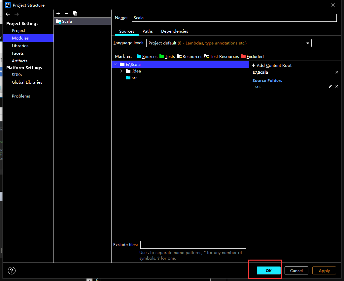Mark folder as Resources

[190, 56]
